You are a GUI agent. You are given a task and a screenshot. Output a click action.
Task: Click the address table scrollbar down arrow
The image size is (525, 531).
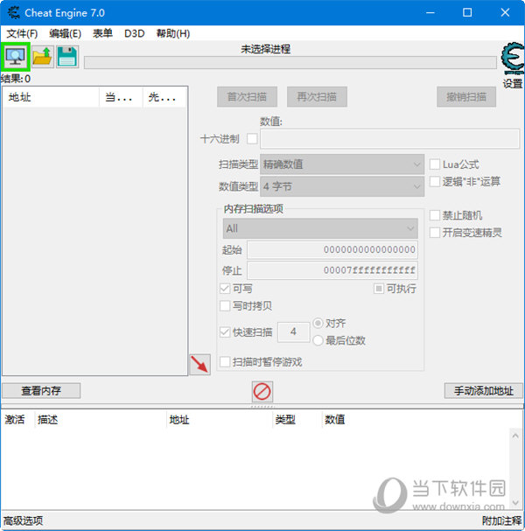point(515,502)
